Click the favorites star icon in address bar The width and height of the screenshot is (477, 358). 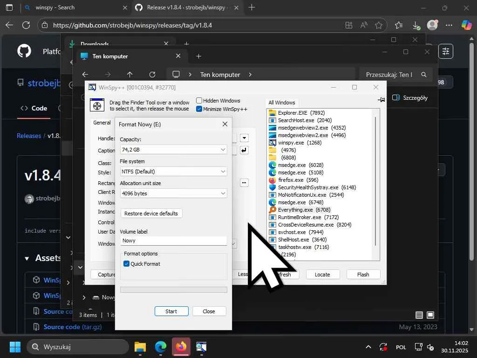[378, 25]
